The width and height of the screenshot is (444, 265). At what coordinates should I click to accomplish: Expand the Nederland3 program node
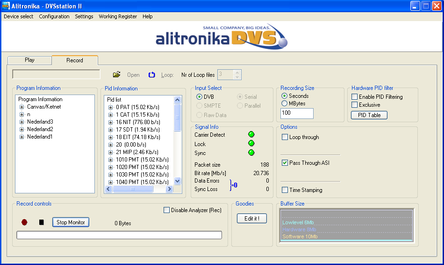point(21,122)
